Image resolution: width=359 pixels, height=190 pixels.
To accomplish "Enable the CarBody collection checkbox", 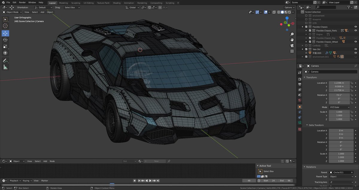I will point(306,45).
